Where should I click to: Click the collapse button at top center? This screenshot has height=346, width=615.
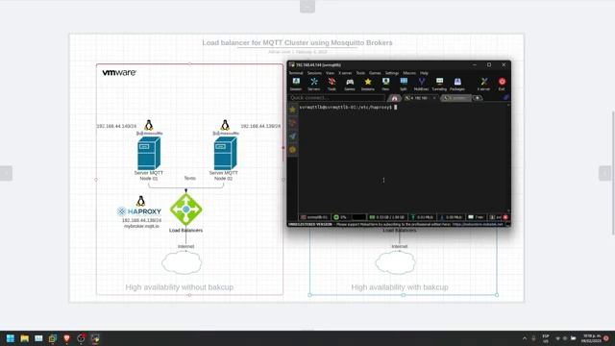coord(307,7)
